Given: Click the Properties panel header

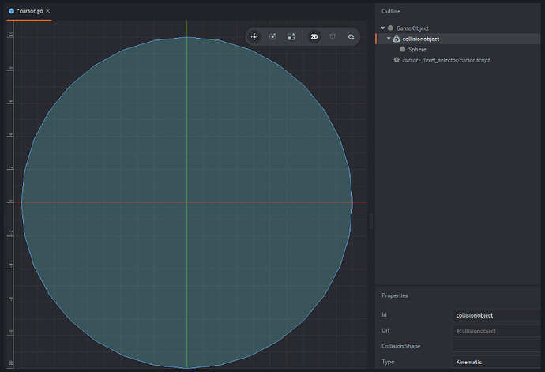Looking at the screenshot, I should coord(394,295).
